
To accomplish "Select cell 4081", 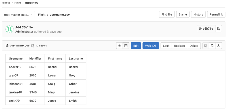I will click(x=35, y=84).
